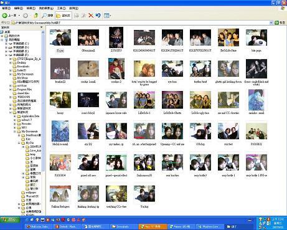Click the Move To toolbar icon
The width and height of the screenshot is (287, 230).
click(x=77, y=16)
